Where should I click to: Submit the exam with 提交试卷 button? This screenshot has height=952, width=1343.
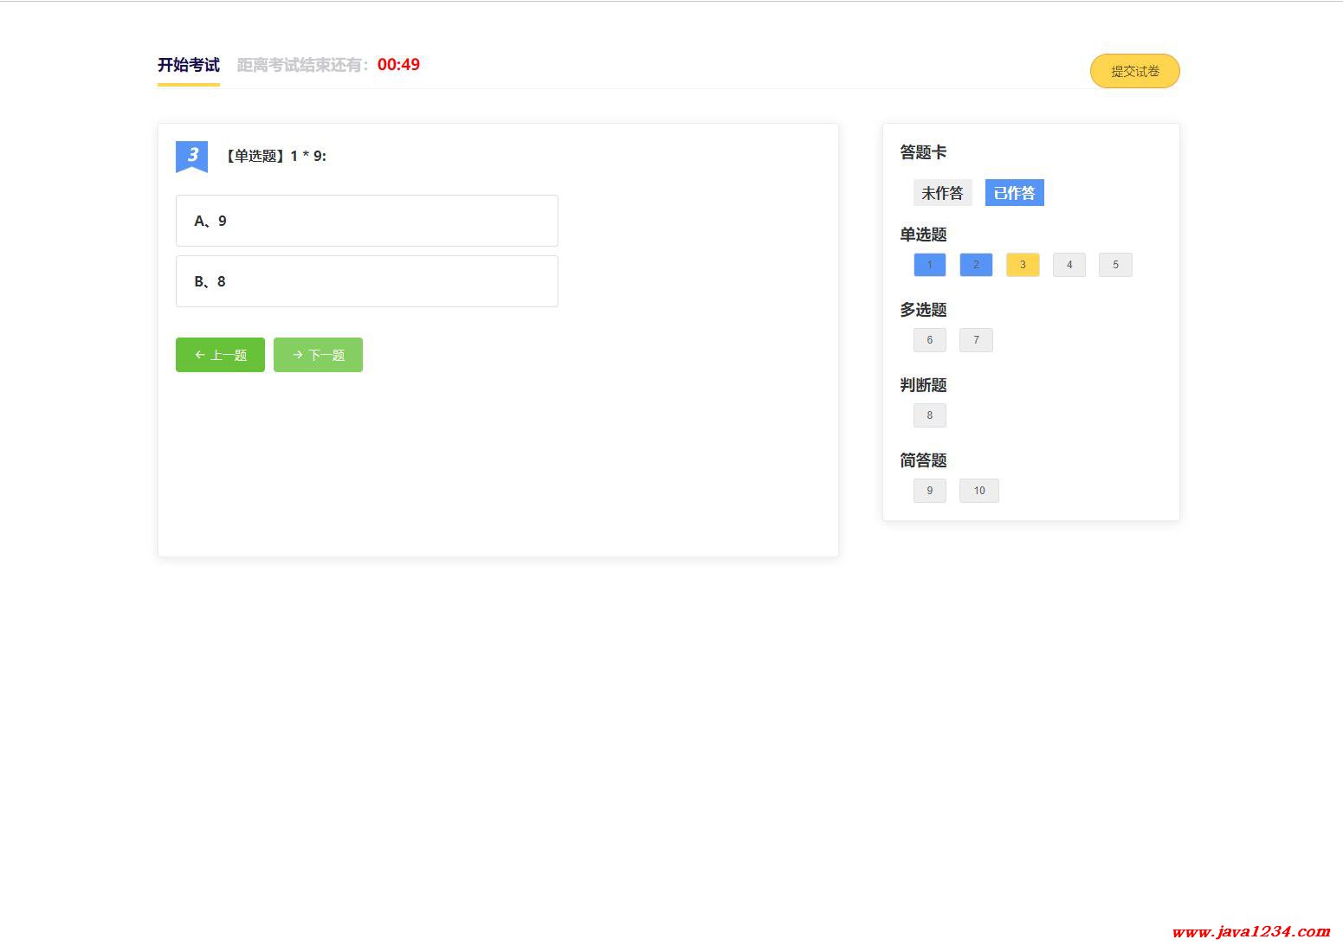[x=1134, y=71]
